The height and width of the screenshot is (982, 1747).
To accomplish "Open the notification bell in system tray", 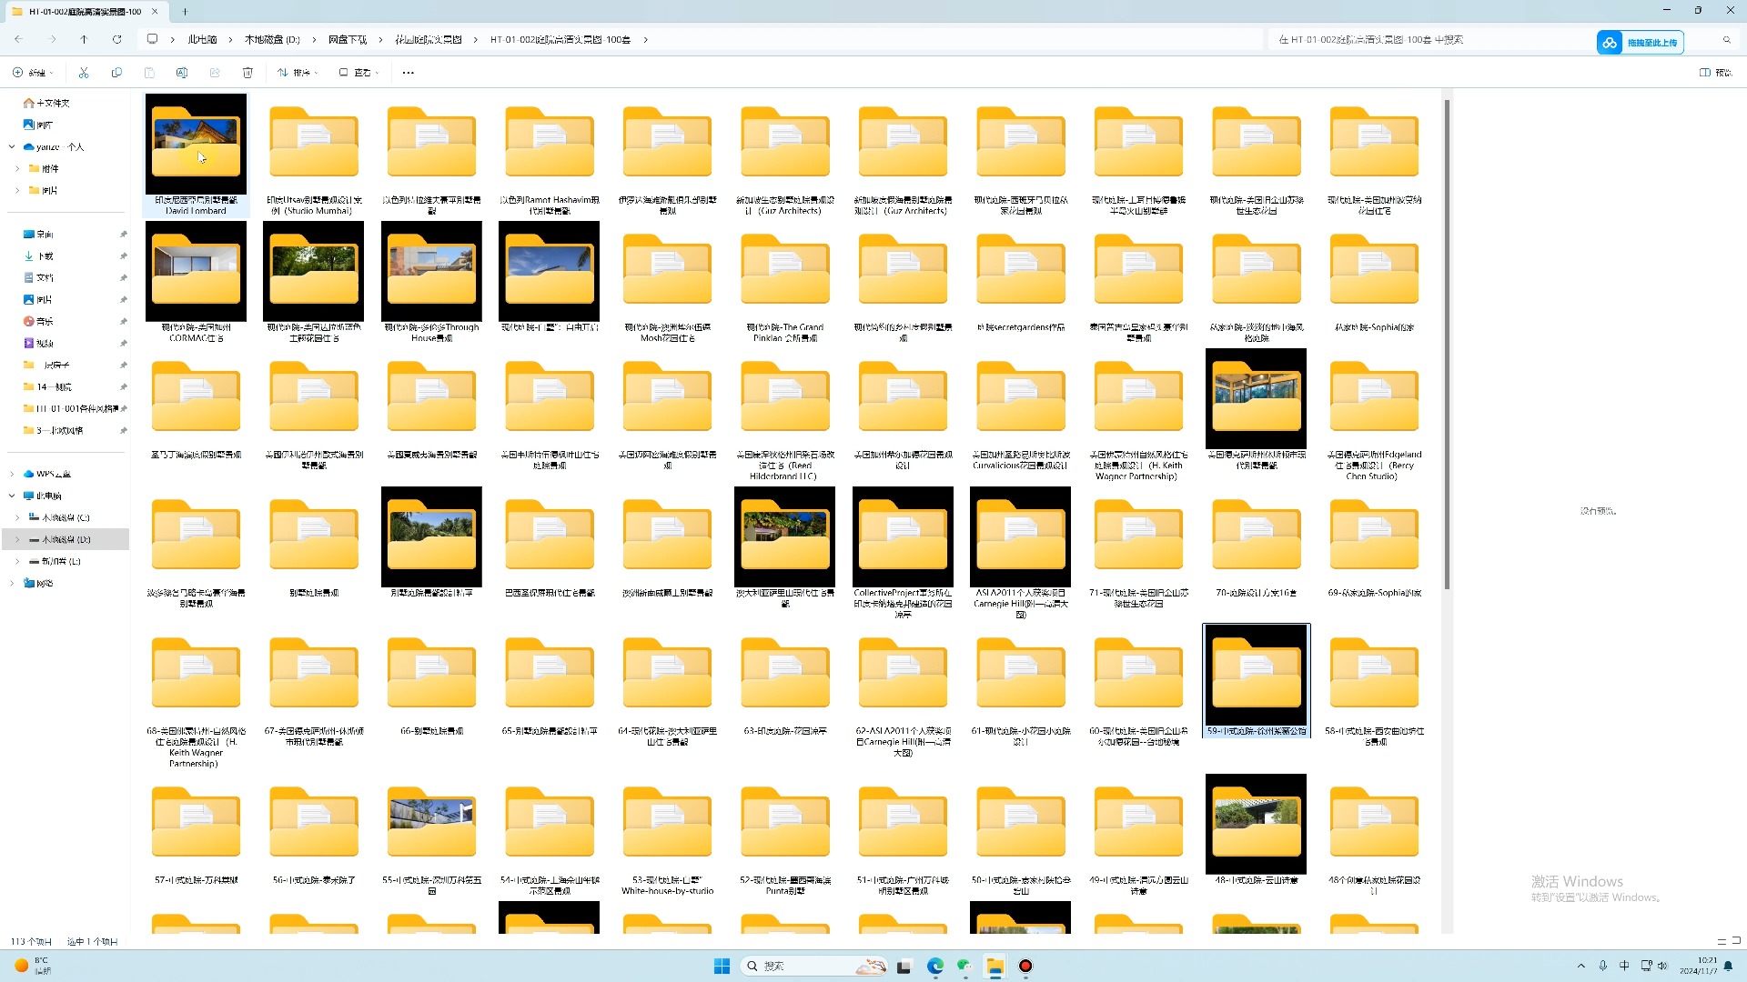I will (1728, 967).
